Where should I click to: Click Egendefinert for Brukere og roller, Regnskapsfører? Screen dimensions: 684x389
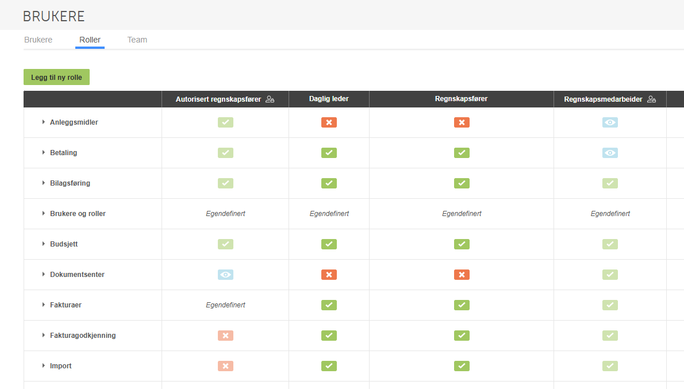click(x=462, y=214)
